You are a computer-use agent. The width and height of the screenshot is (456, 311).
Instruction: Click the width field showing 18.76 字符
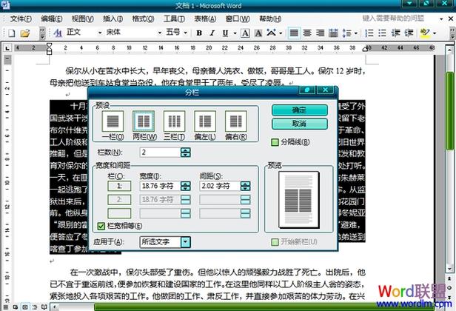(x=160, y=186)
